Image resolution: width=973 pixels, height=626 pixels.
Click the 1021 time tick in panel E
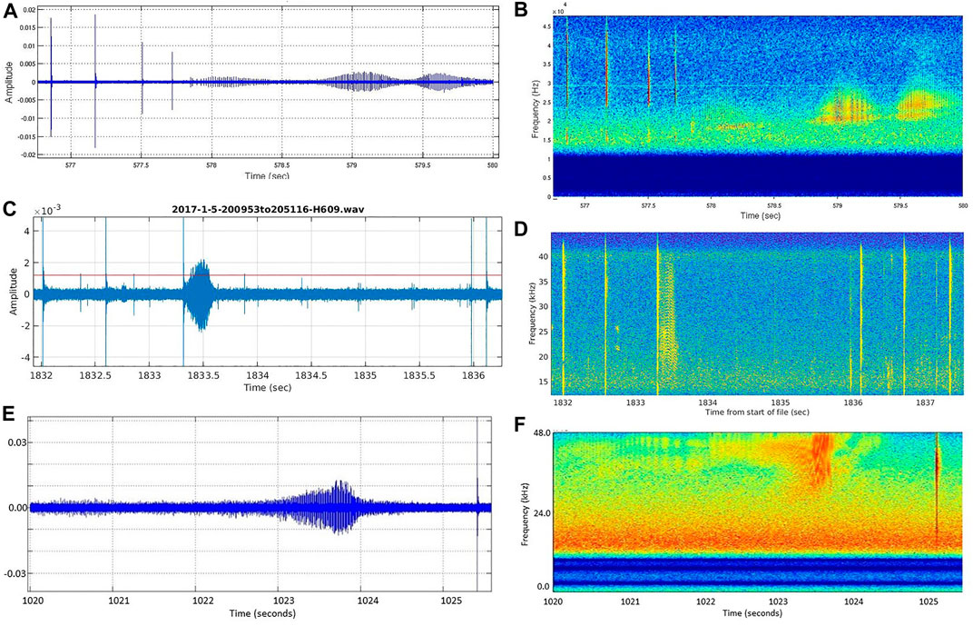click(x=118, y=601)
